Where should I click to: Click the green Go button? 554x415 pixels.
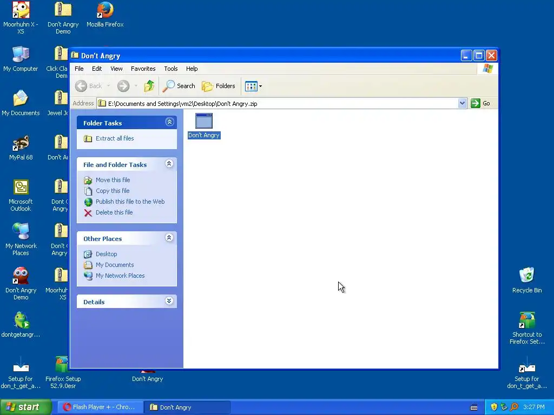[x=480, y=103]
